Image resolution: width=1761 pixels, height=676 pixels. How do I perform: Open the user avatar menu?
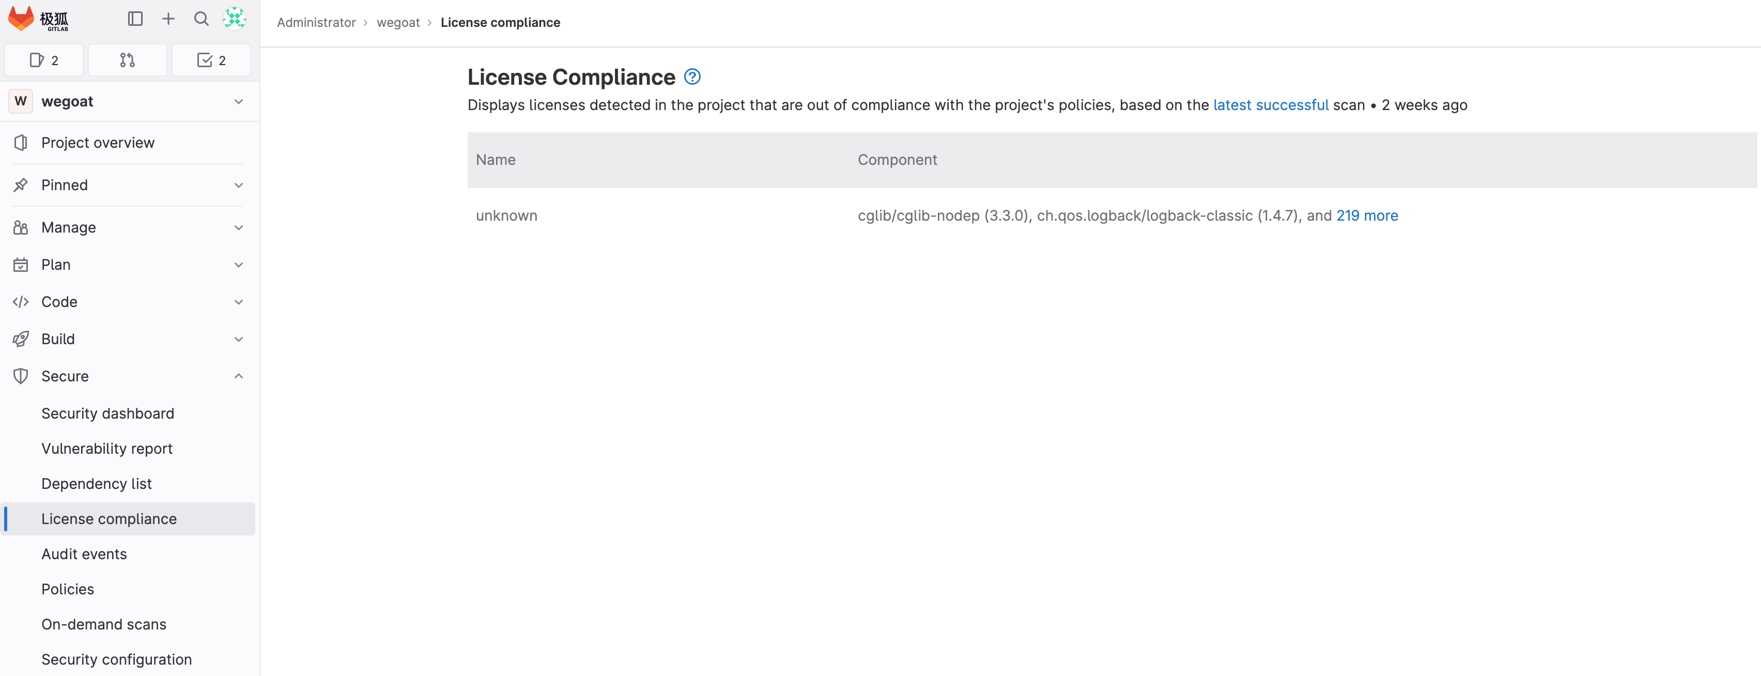coord(235,19)
